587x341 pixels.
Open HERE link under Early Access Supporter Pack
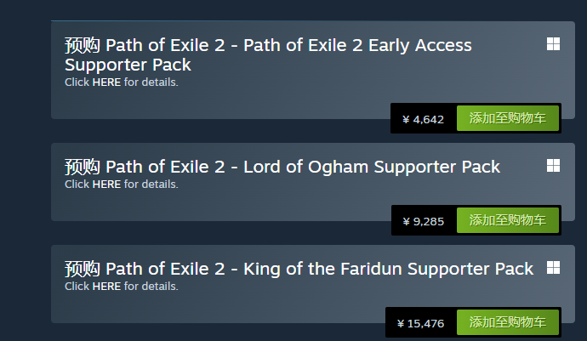(106, 82)
